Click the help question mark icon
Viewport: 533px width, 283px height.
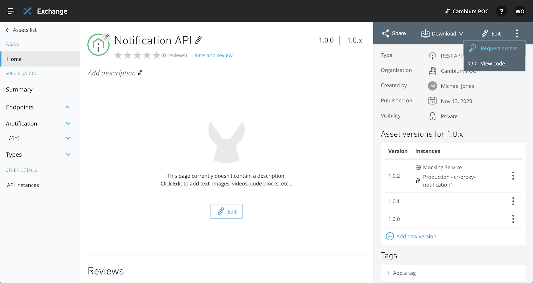pyautogui.click(x=501, y=11)
